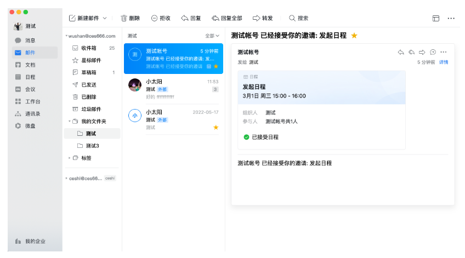Open the 已发送 sent folder
Screen dimensions: 465x258
pyautogui.click(x=92, y=85)
